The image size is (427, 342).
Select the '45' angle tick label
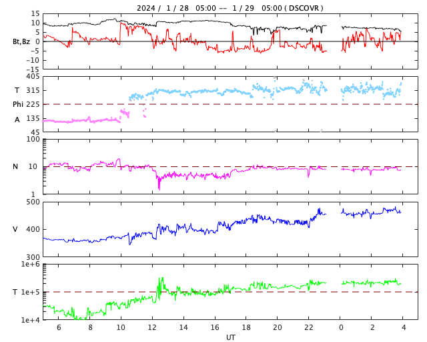35,132
